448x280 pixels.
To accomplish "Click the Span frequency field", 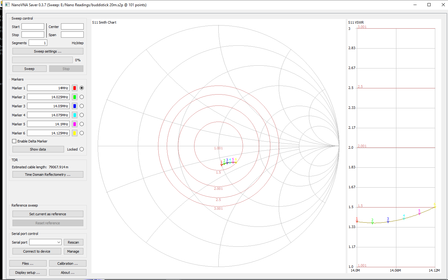I will tap(72, 35).
